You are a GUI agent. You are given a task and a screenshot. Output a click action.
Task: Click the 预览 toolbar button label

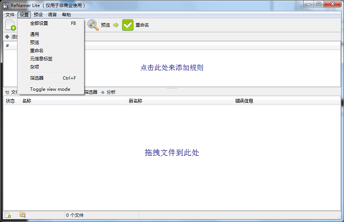pyautogui.click(x=105, y=25)
